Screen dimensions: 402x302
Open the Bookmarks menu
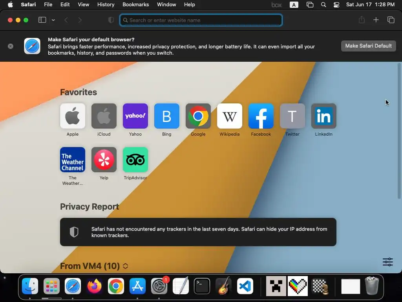click(x=135, y=5)
